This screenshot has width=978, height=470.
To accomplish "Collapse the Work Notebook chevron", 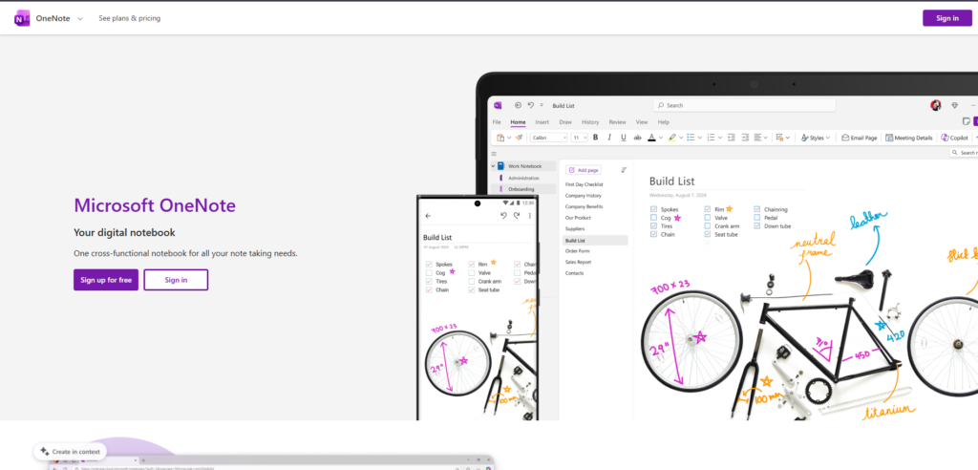I will point(493,166).
